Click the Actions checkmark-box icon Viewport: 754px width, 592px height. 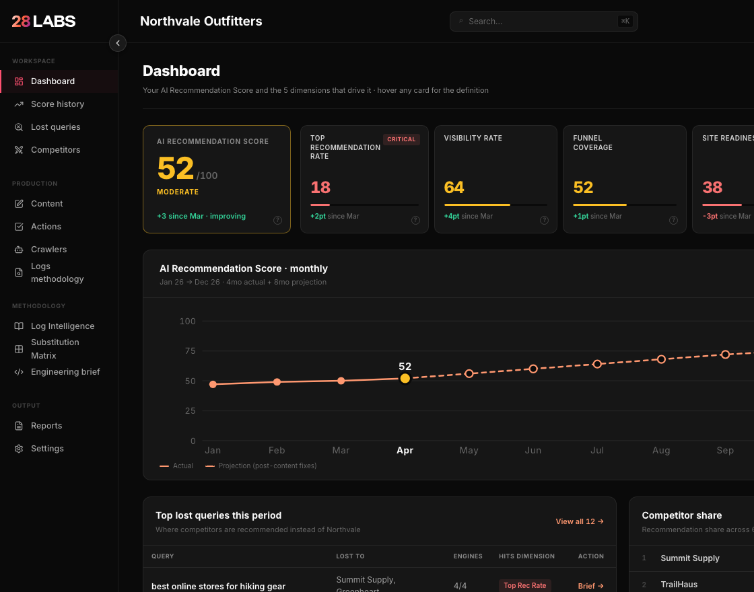pyautogui.click(x=19, y=227)
